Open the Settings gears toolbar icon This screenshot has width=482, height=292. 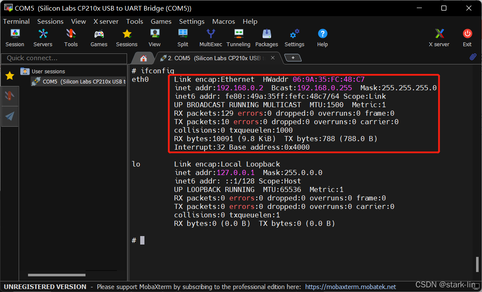[x=294, y=38]
